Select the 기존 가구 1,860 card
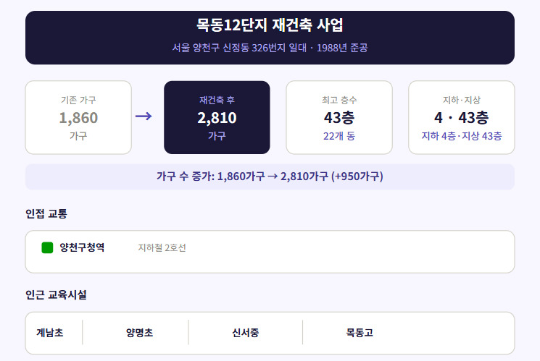This screenshot has height=361, width=540. point(78,117)
